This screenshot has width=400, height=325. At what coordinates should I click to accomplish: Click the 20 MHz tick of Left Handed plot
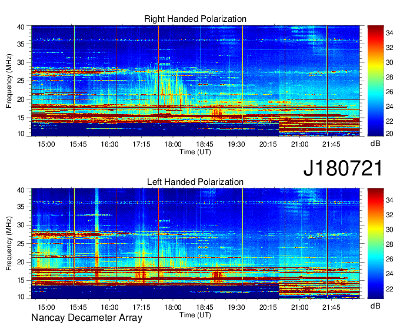(x=21, y=262)
